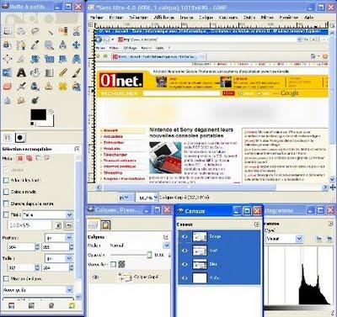Open the Sélection menu
This screenshot has height=317, width=337.
point(138,18)
